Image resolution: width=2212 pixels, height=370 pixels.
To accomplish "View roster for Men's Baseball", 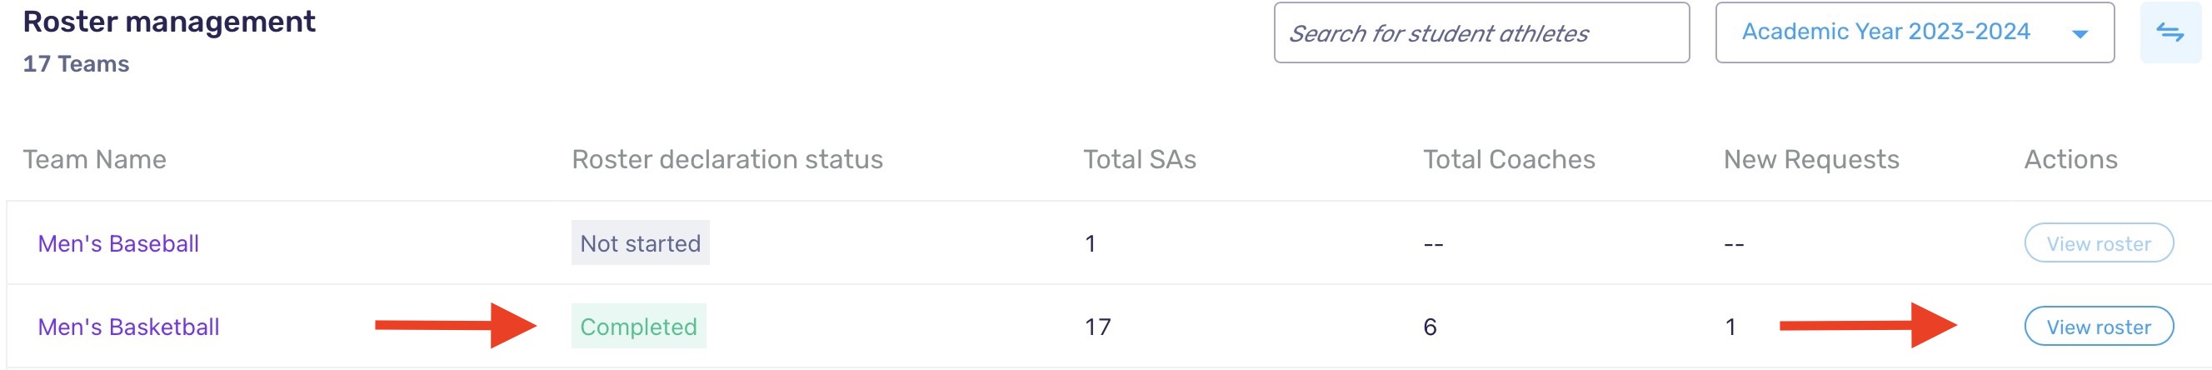I will click(x=2098, y=244).
